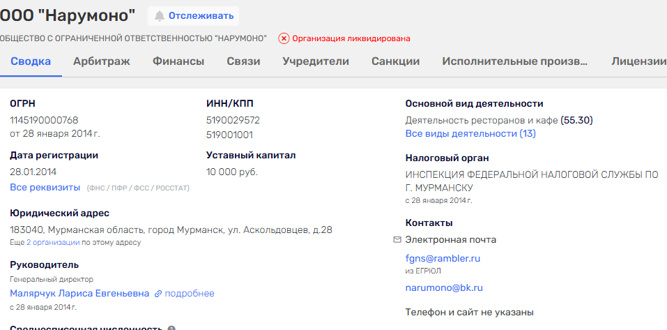Open the Исполнительные произв... tab

point(515,61)
